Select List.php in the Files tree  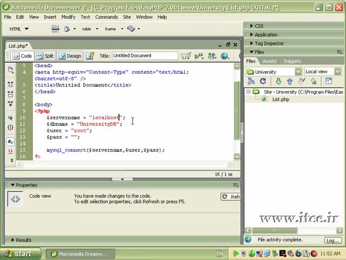pyautogui.click(x=281, y=100)
